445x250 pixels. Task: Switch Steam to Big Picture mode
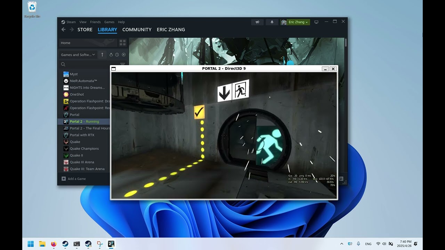click(316, 22)
